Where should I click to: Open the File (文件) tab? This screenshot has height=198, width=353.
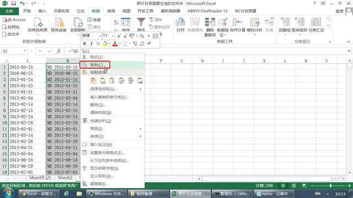click(9, 11)
